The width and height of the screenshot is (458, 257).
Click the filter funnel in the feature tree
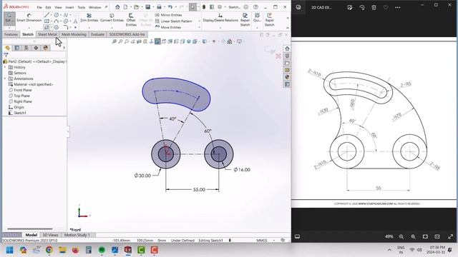point(6,55)
